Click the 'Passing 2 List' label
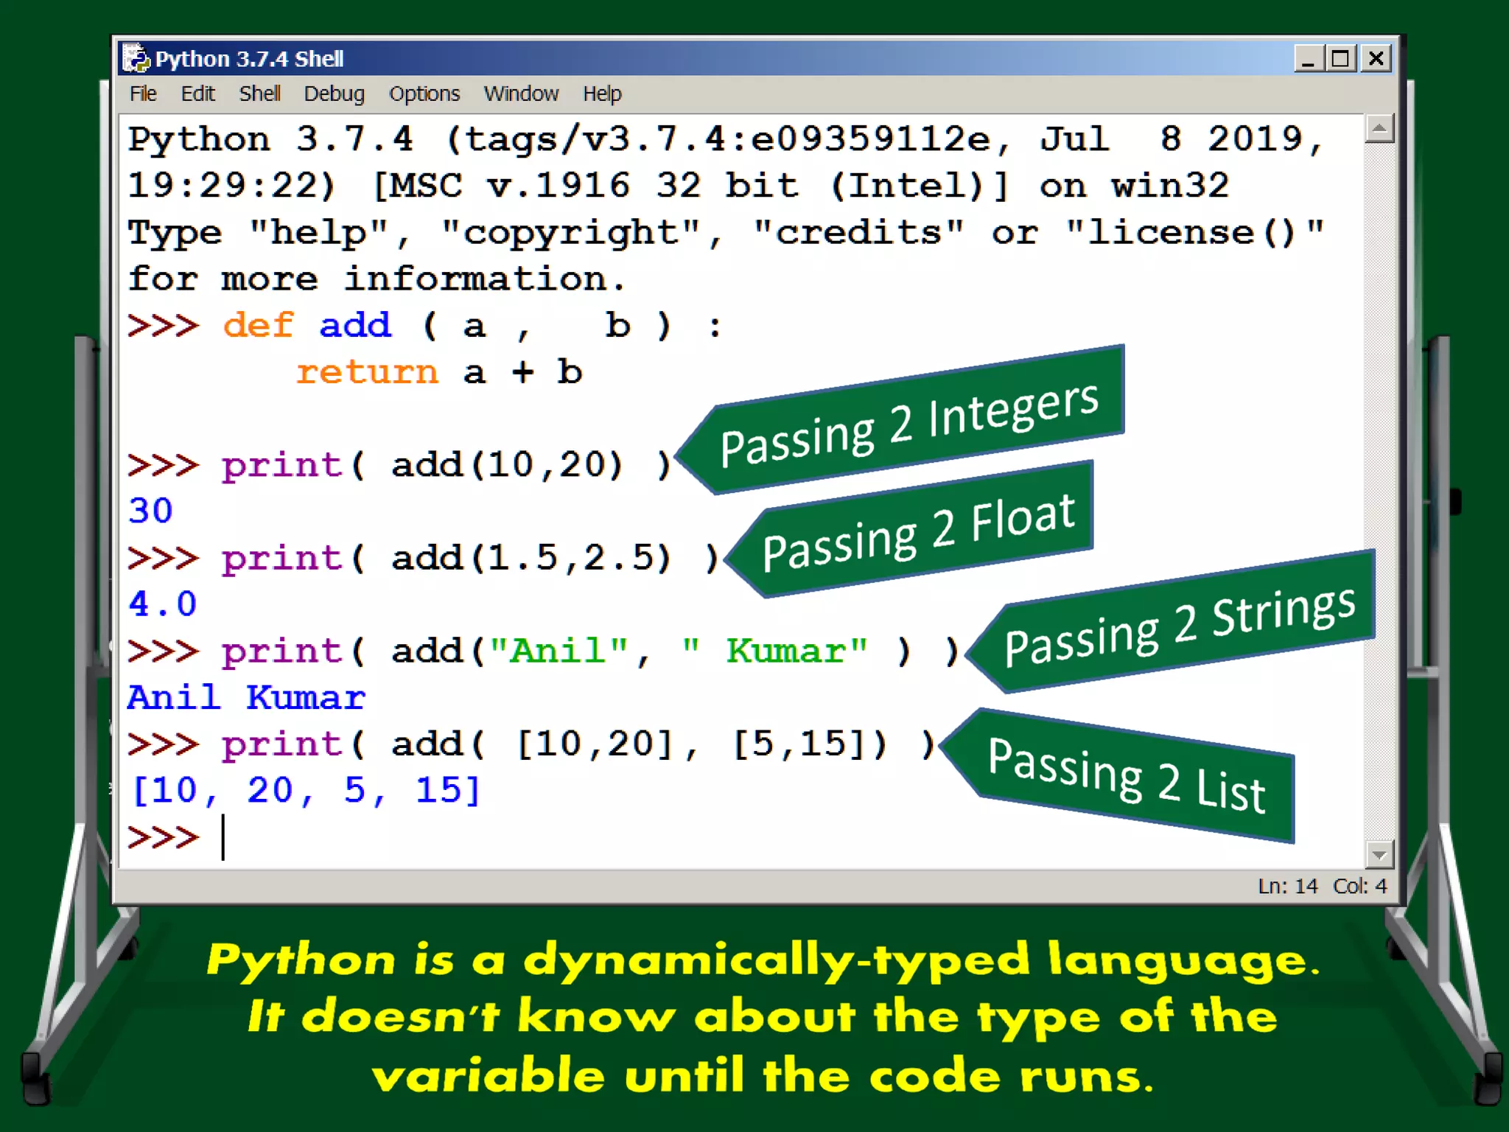Image resolution: width=1509 pixels, height=1132 pixels. (x=1126, y=778)
